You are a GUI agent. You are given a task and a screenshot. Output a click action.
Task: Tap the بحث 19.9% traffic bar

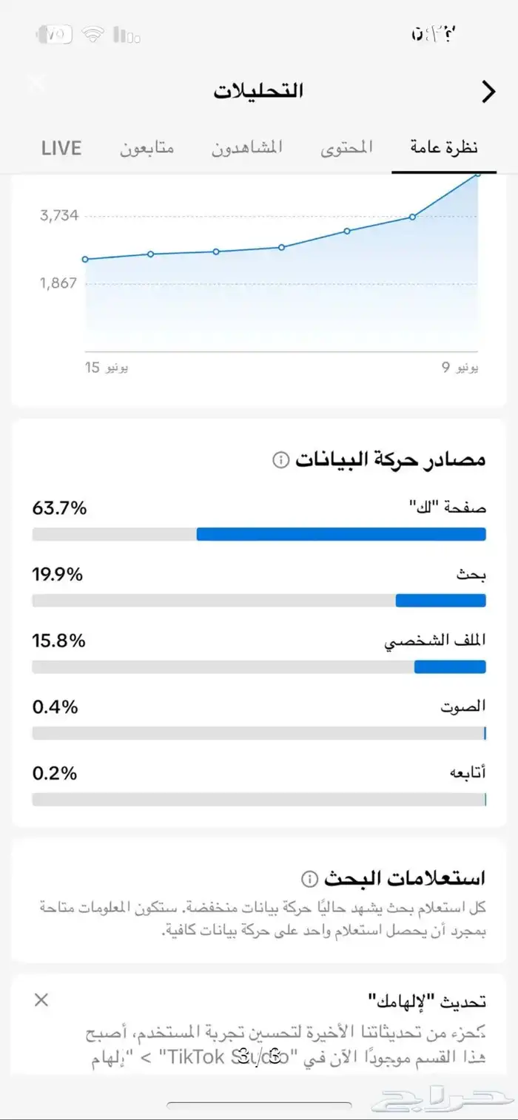259,600
